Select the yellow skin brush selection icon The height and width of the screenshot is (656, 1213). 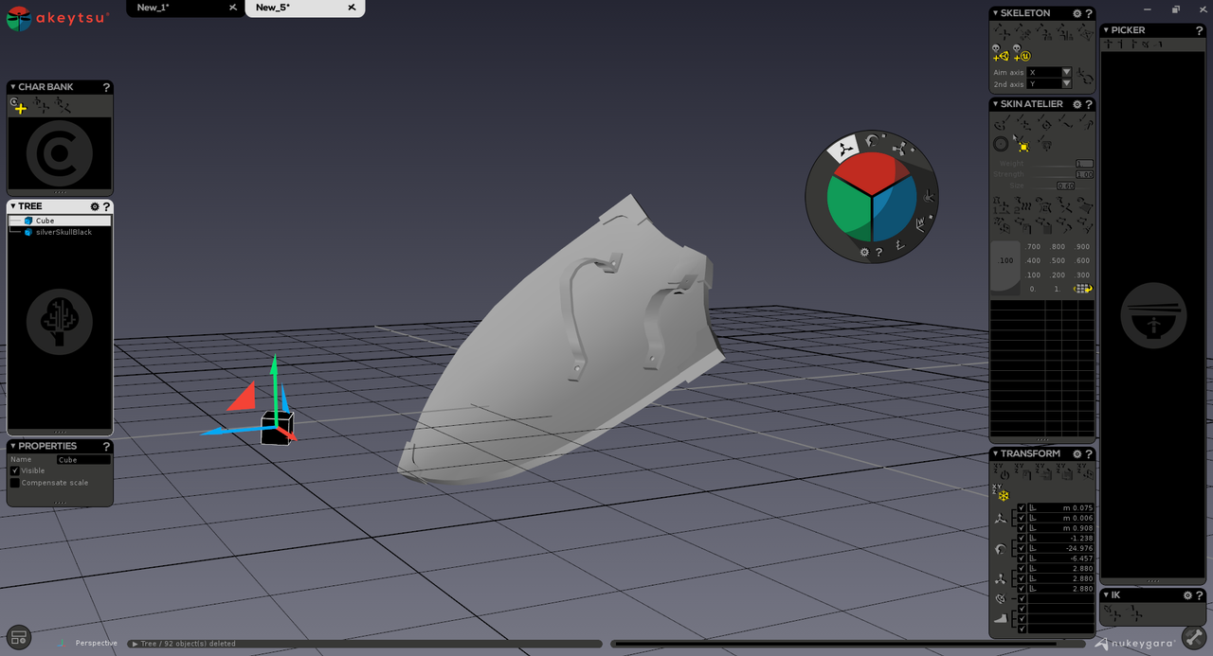point(1023,145)
